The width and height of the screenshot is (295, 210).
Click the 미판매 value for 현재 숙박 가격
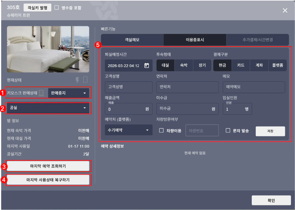click(84, 131)
